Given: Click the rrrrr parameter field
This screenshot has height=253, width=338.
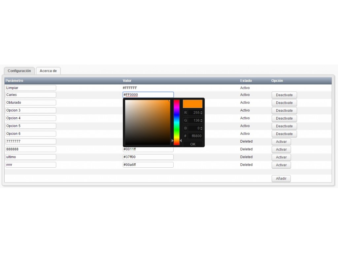Looking at the screenshot, I should click(x=31, y=165).
